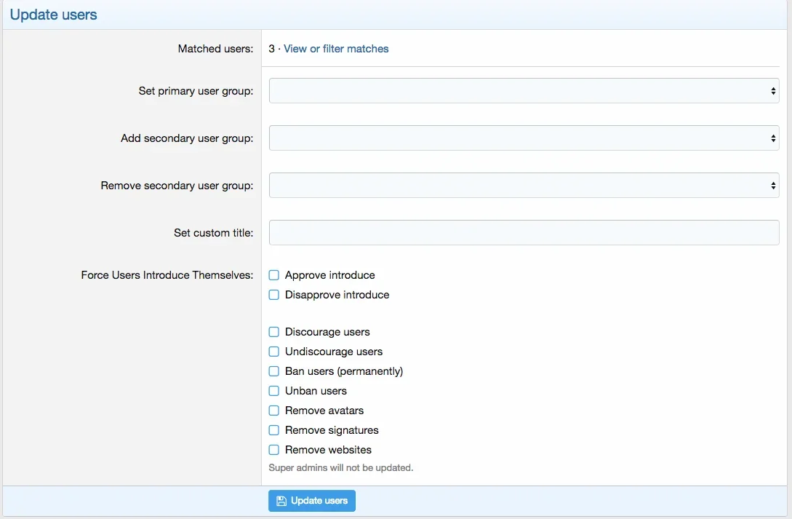The width and height of the screenshot is (792, 519).
Task: Open the Set primary user group dropdown
Action: 524,91
